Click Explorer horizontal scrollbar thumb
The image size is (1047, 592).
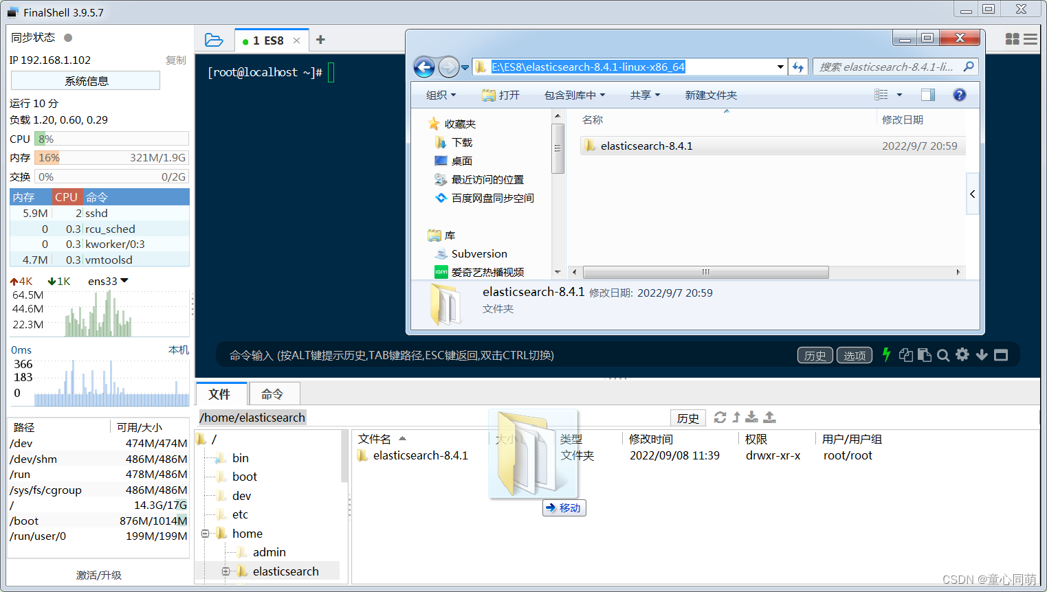click(x=705, y=272)
